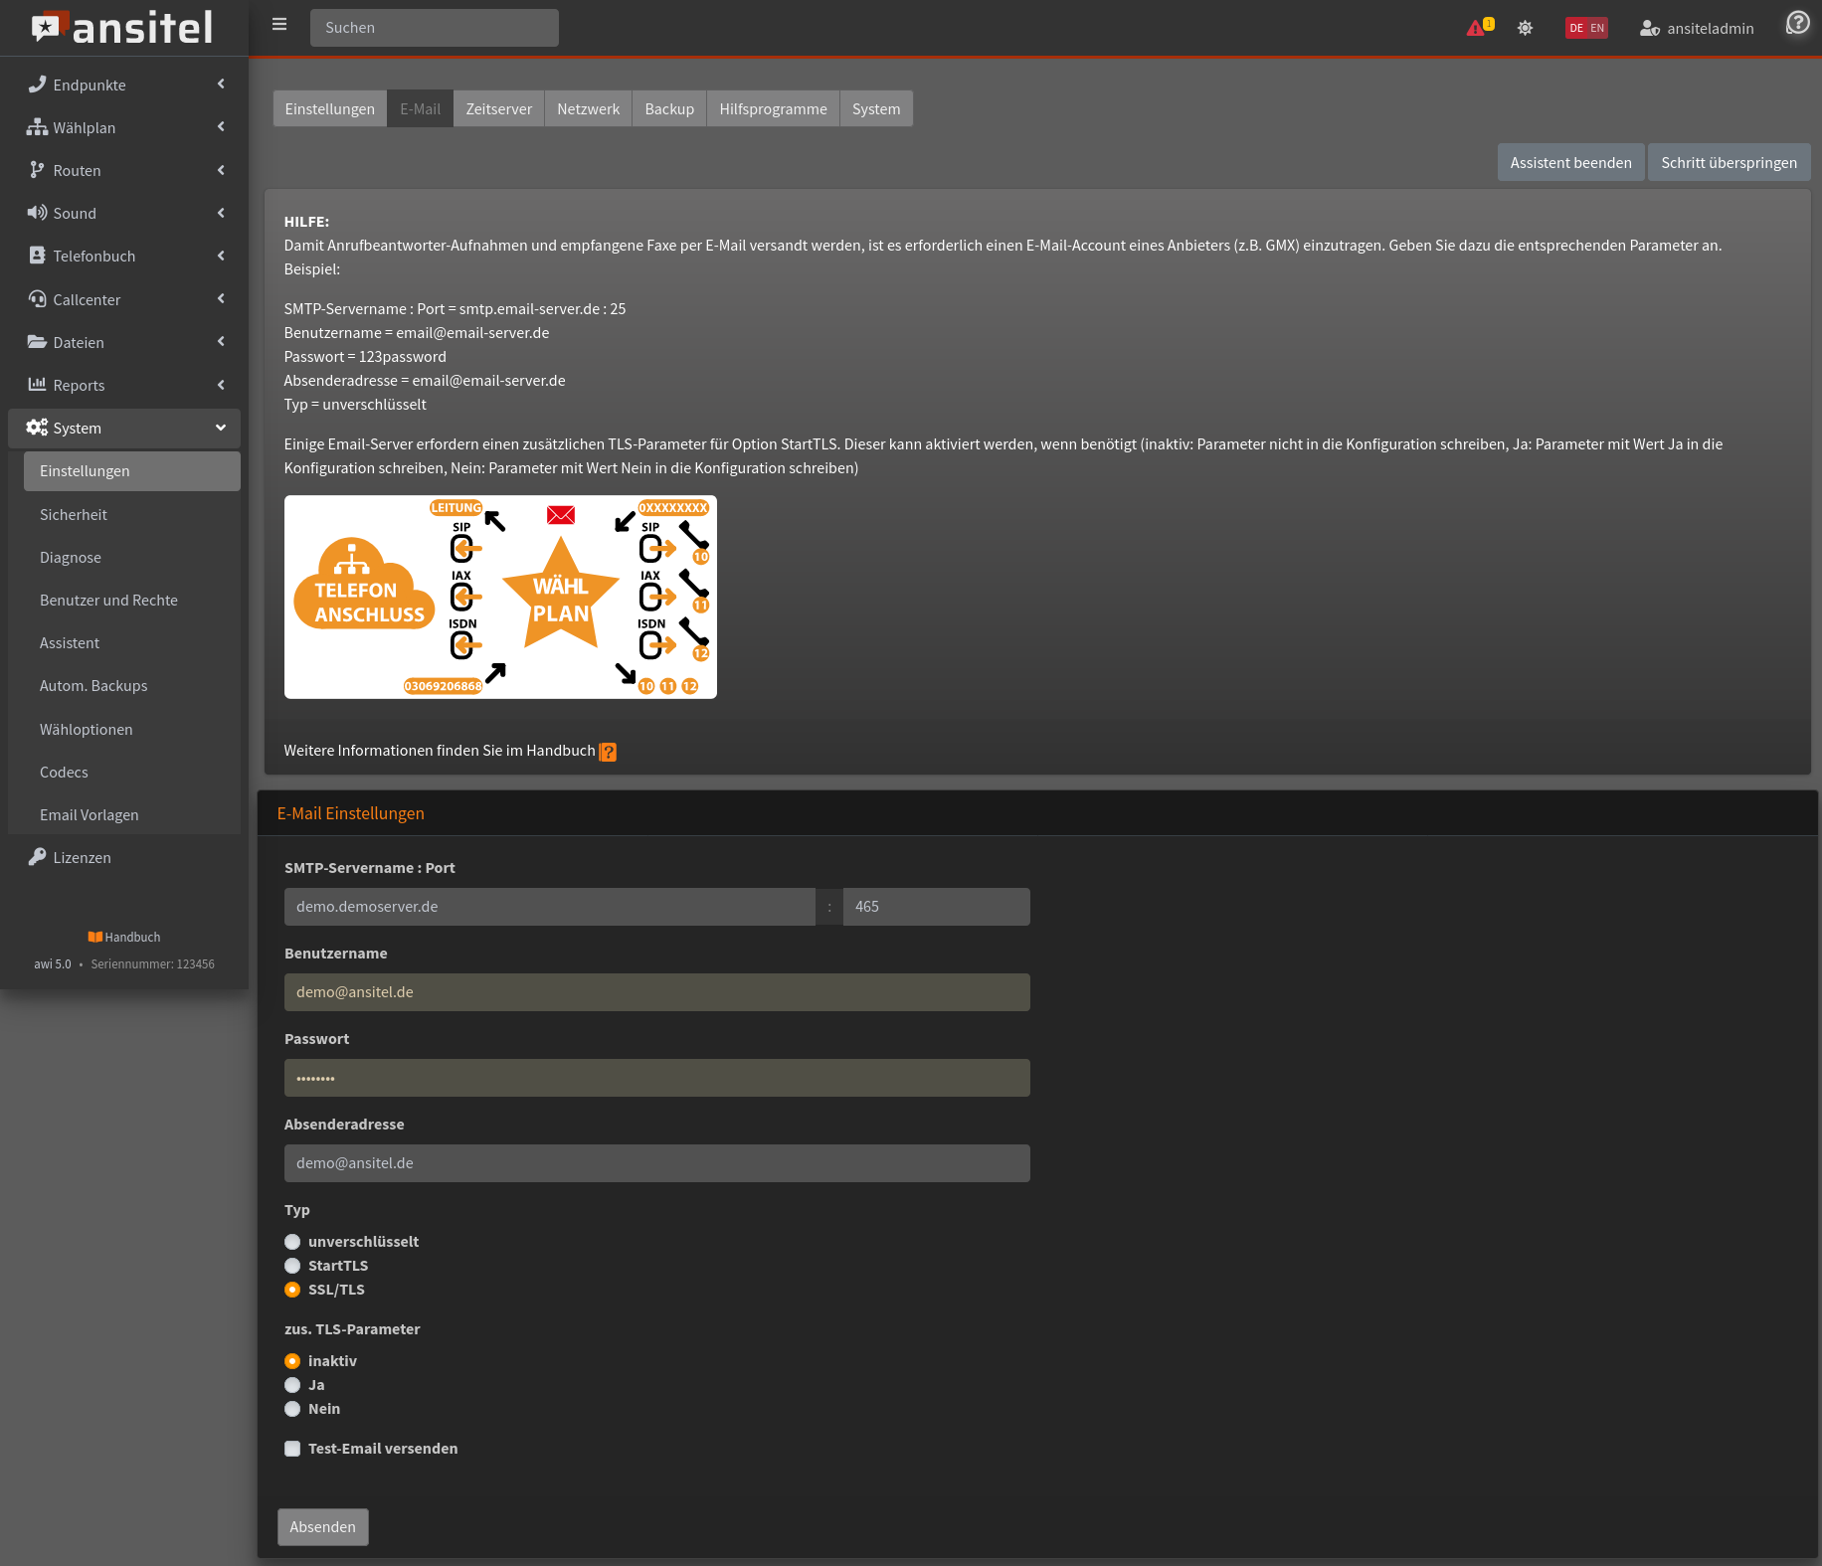Open the Reports bar chart icon
Viewport: 1822px width, 1566px height.
point(37,385)
